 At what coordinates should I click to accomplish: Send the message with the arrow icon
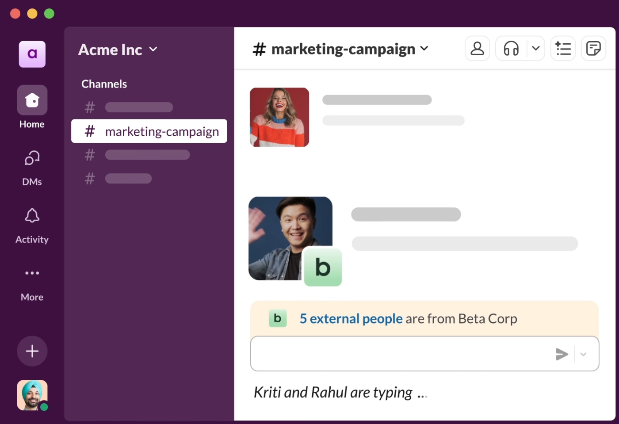(562, 354)
